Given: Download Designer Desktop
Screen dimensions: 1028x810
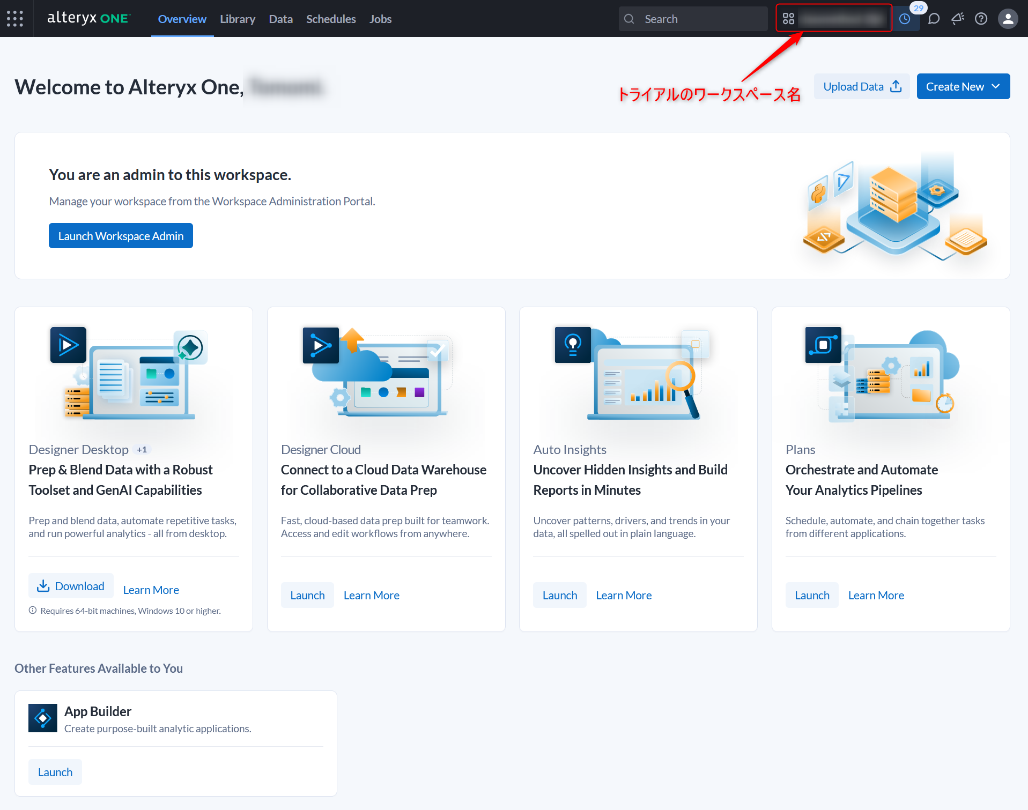Looking at the screenshot, I should [x=71, y=586].
